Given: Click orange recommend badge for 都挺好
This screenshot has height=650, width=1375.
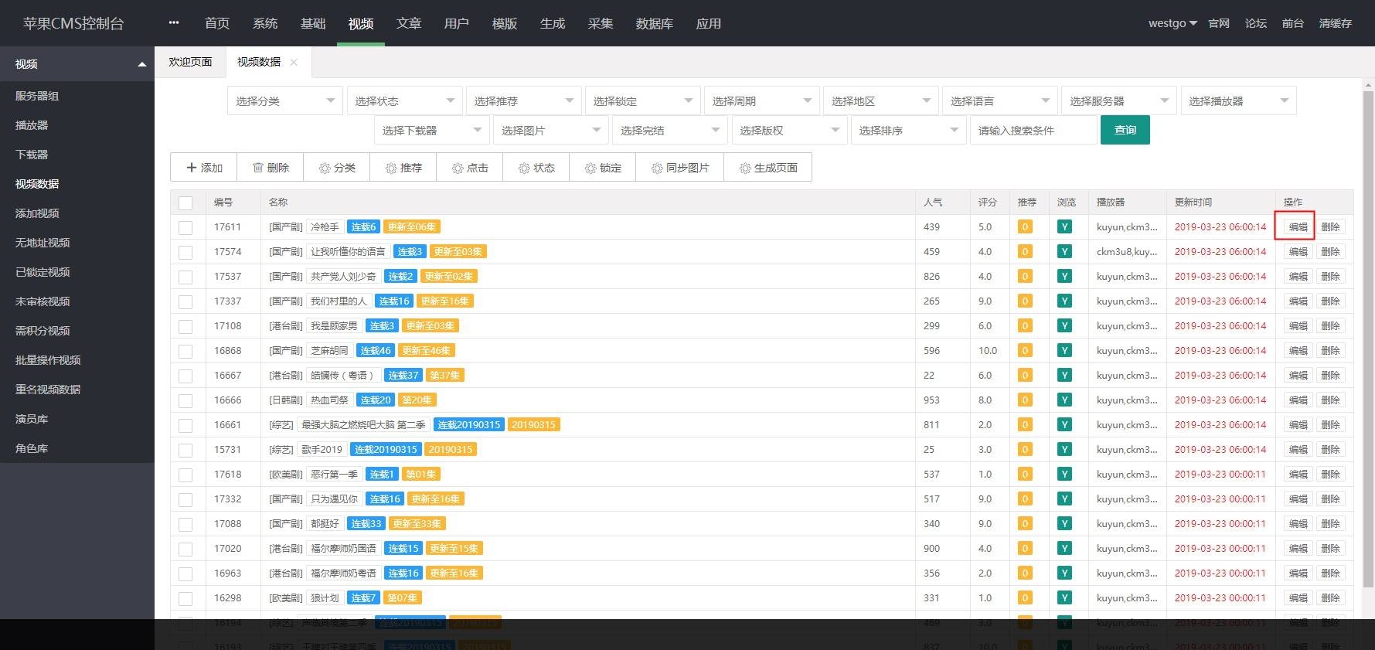Looking at the screenshot, I should click(1025, 524).
